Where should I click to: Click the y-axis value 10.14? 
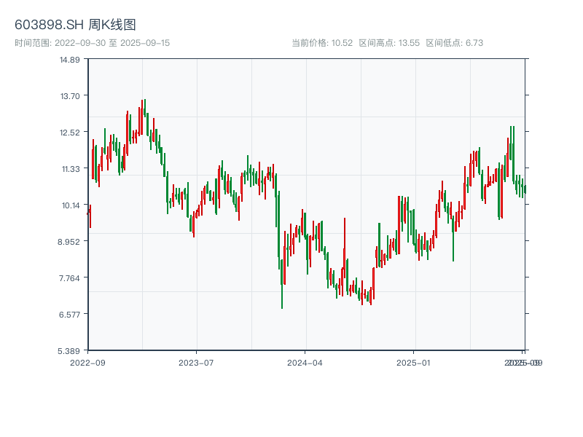[71, 205]
